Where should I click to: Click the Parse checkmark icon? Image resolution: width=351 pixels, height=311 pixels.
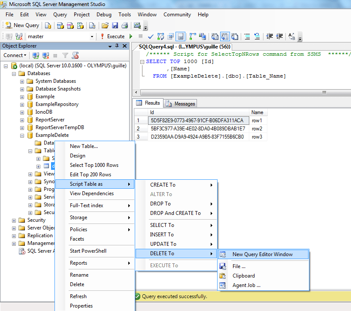click(x=150, y=36)
